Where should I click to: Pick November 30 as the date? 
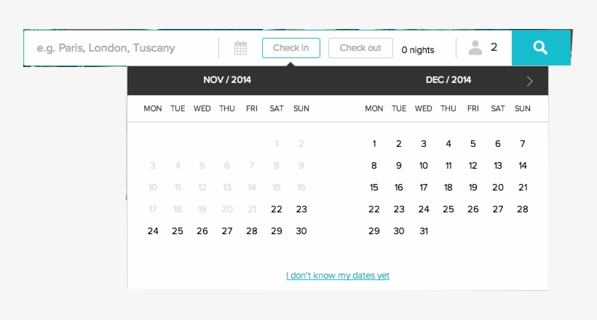point(301,231)
